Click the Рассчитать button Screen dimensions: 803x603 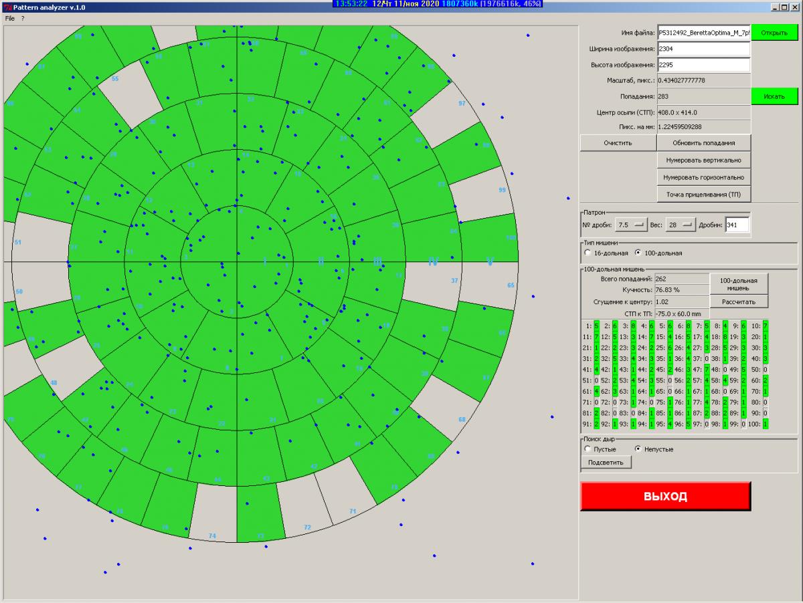click(x=738, y=301)
